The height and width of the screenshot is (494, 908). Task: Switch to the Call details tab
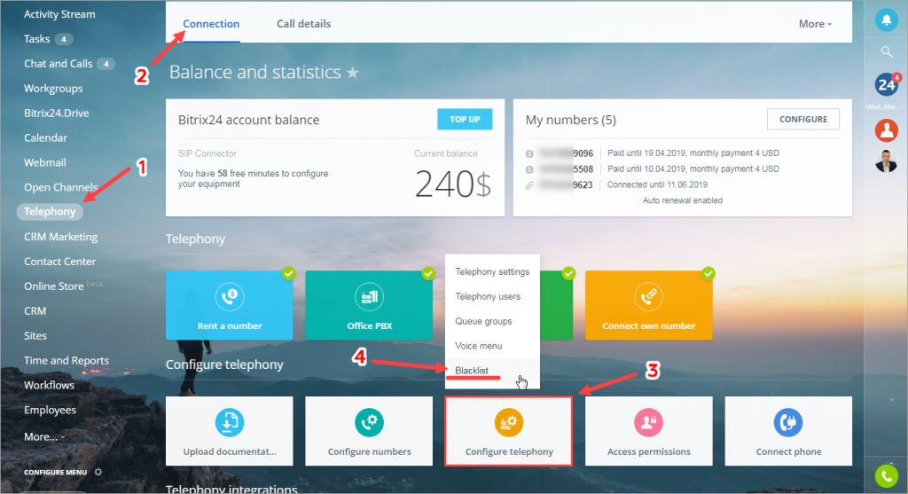(303, 24)
